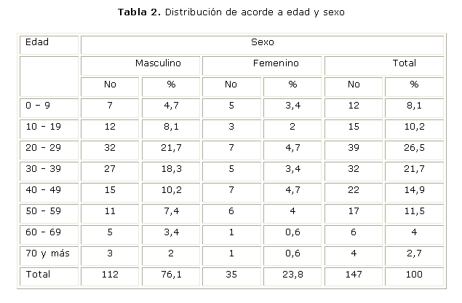Select the cell with value 18,3

(171, 168)
